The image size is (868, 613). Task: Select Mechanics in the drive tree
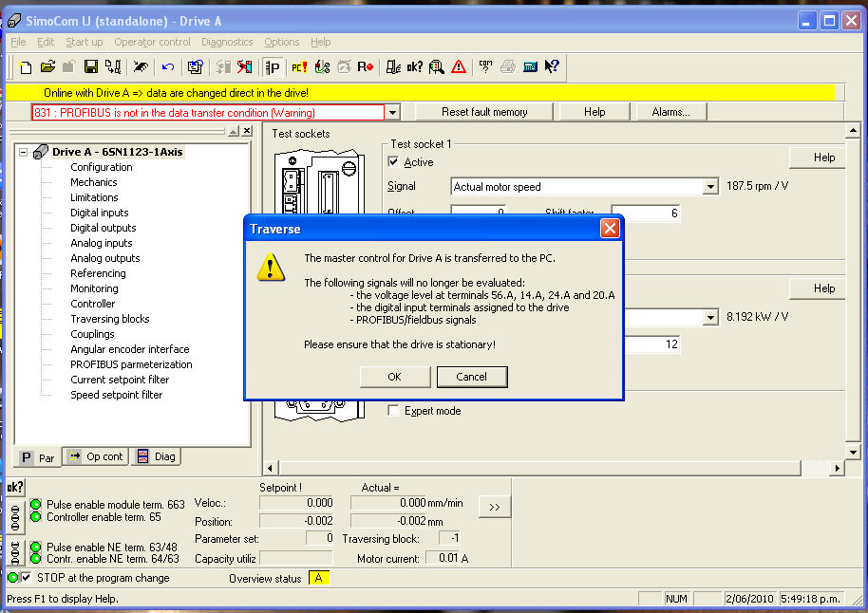94,182
